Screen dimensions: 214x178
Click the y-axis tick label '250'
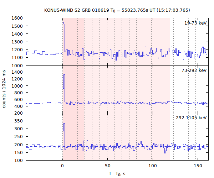point(19,137)
